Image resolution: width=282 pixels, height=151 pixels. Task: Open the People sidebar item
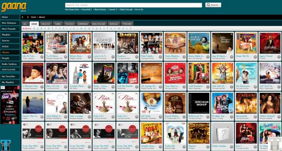click(10, 58)
